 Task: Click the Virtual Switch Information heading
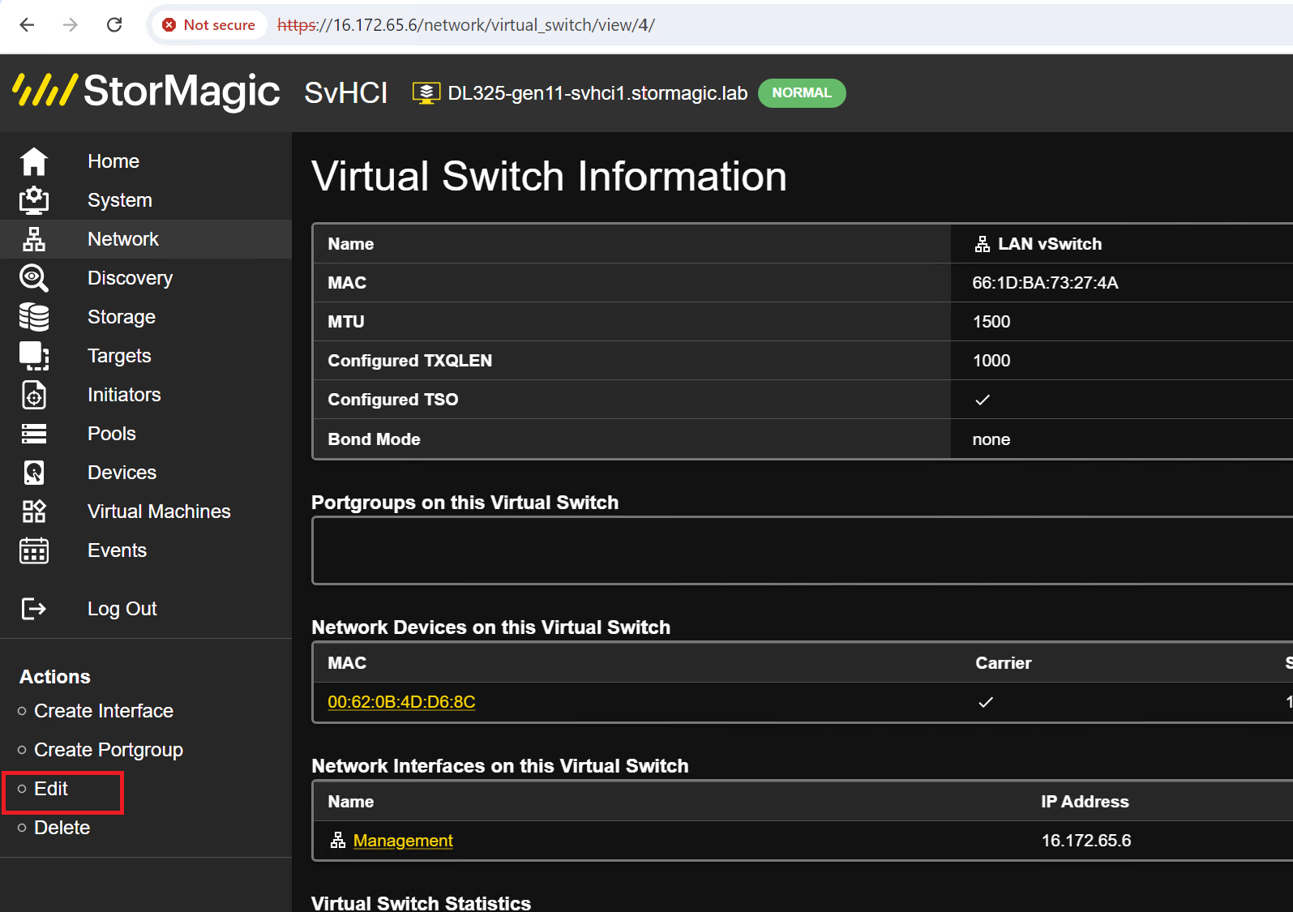coord(549,176)
